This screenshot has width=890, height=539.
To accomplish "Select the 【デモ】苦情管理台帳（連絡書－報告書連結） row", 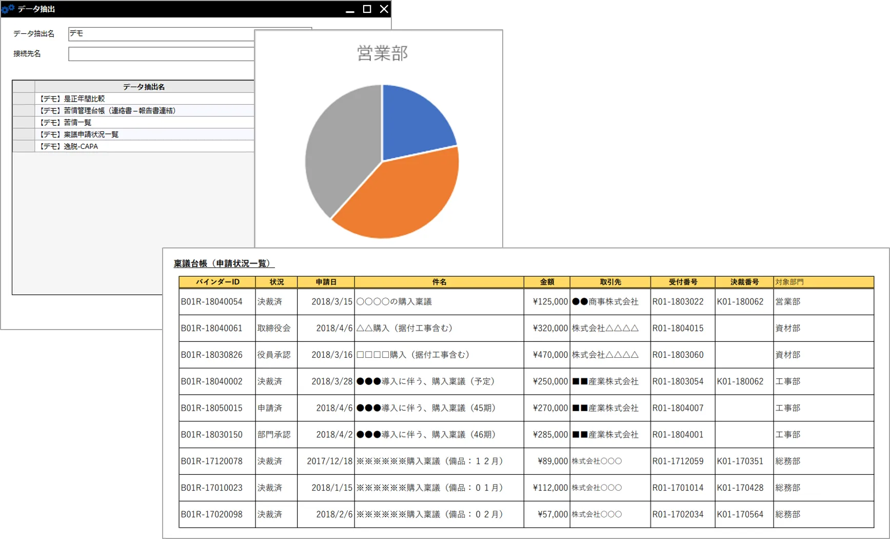I will pos(144,110).
